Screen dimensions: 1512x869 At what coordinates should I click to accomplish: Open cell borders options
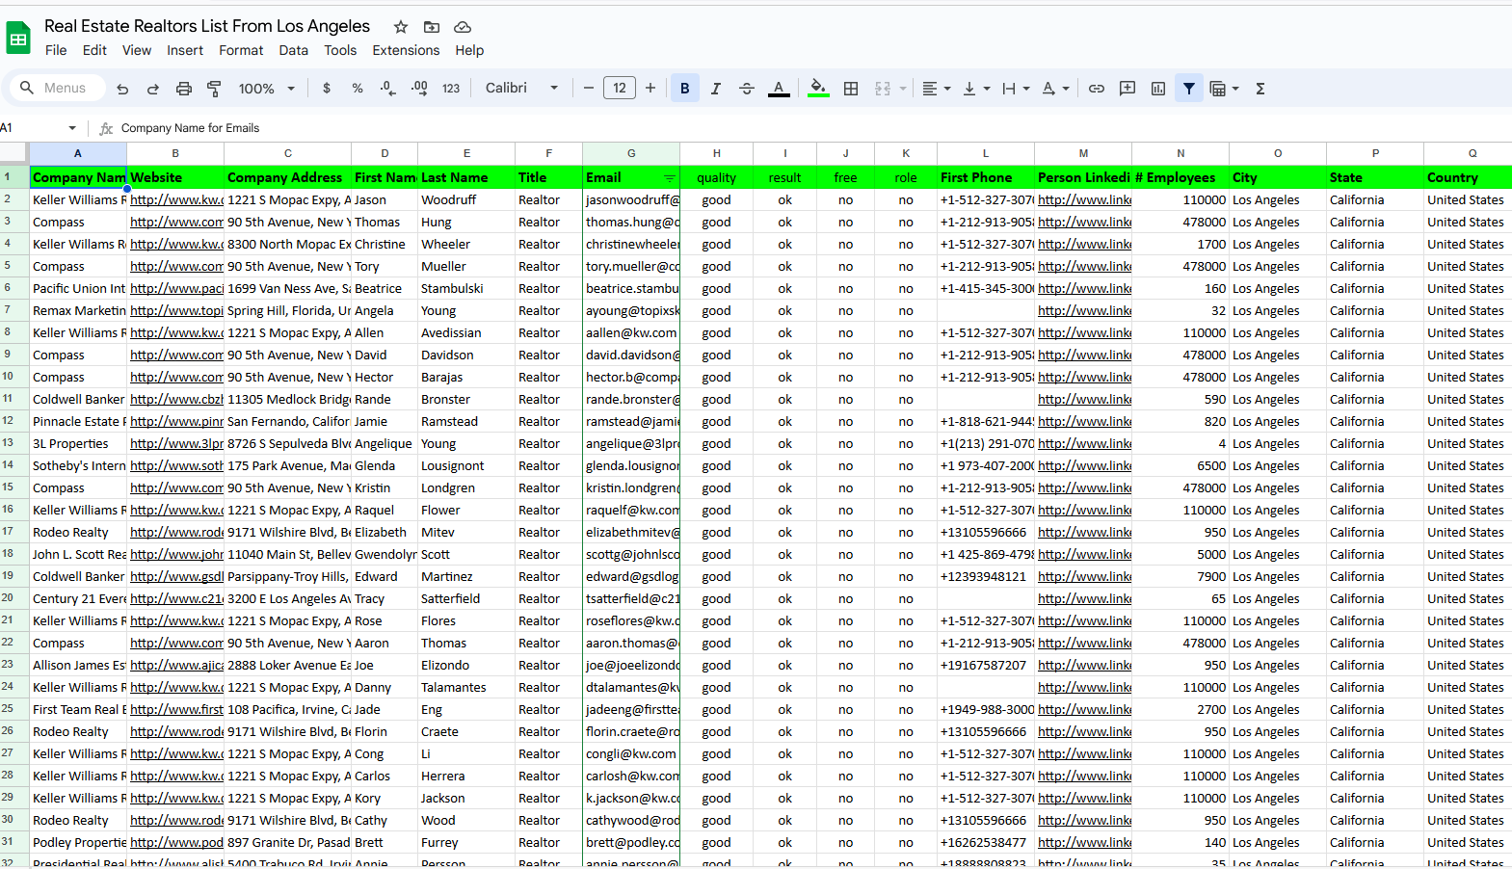851,89
